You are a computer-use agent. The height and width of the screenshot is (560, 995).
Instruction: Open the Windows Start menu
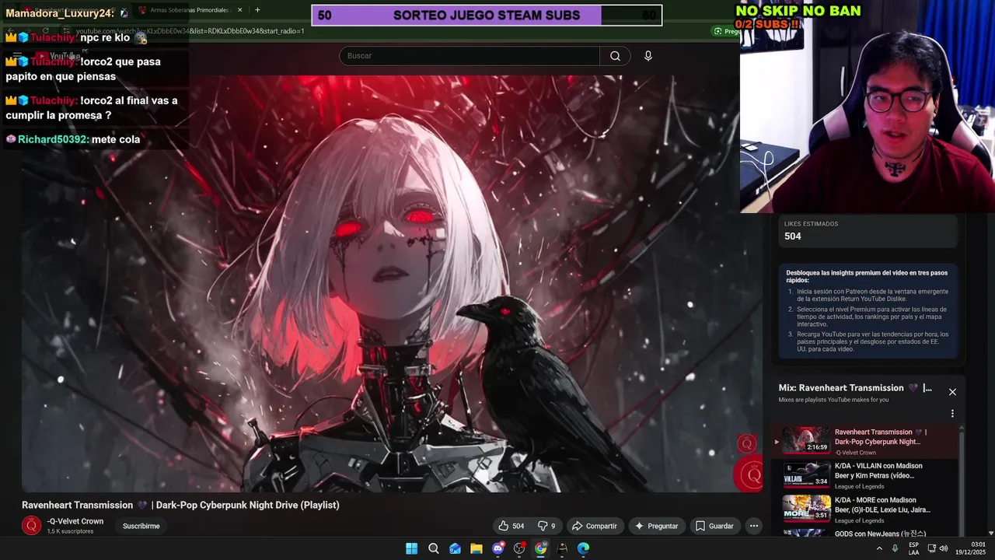pos(411,548)
